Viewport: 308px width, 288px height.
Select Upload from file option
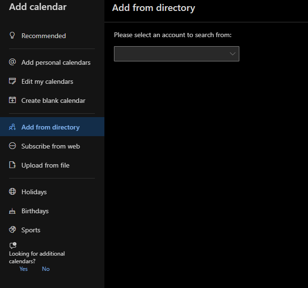coord(45,165)
